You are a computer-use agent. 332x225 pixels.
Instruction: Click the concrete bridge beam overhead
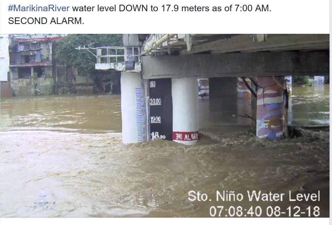pyautogui.click(x=235, y=64)
